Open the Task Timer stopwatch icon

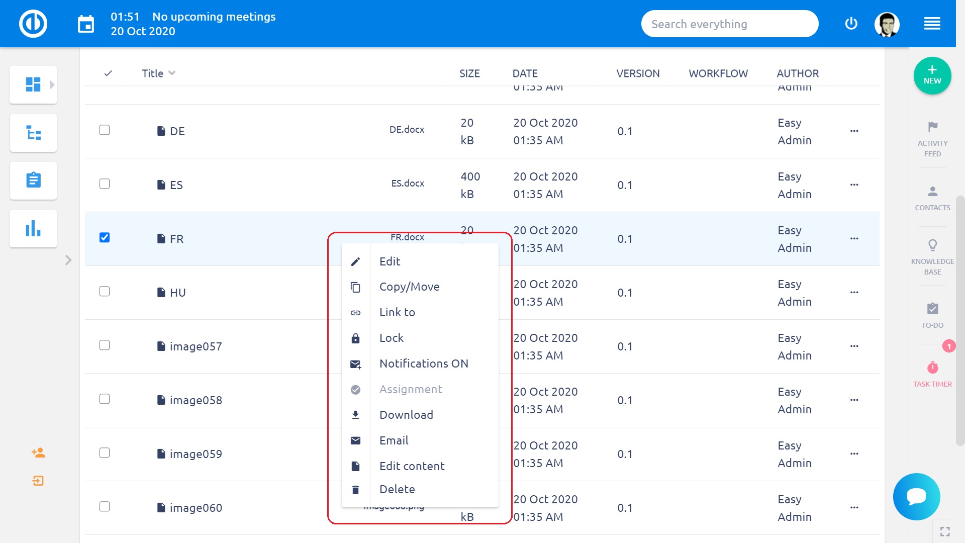(932, 368)
